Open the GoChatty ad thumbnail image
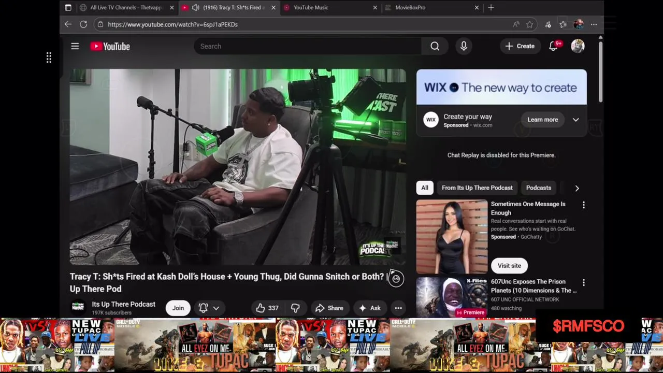663x373 pixels. [452, 237]
